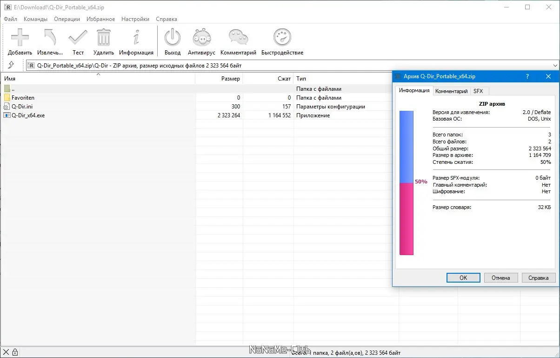Sort by the Размер column header
This screenshot has width=560, height=358.
(x=219, y=79)
